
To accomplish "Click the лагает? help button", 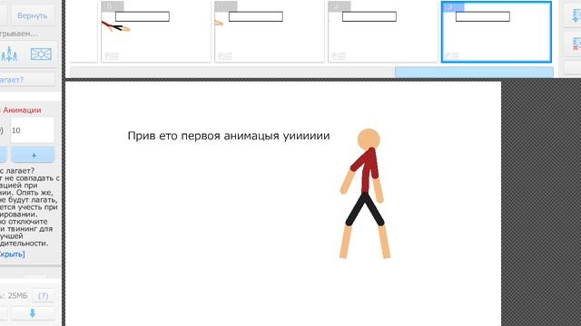I will pos(26,80).
